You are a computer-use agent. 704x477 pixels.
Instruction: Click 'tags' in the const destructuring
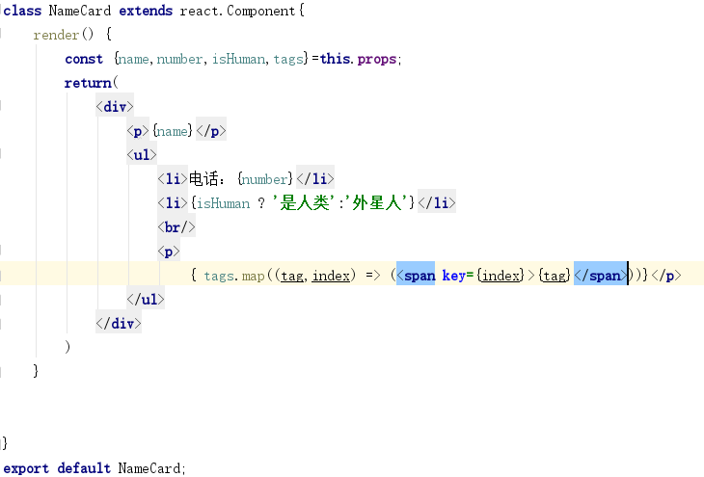click(x=288, y=59)
